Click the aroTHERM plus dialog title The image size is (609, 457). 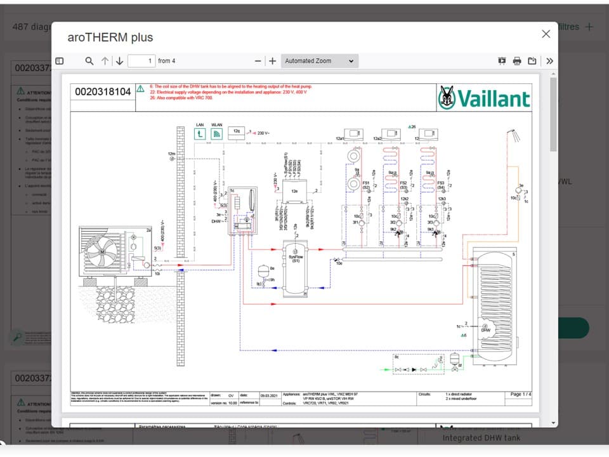coord(110,37)
